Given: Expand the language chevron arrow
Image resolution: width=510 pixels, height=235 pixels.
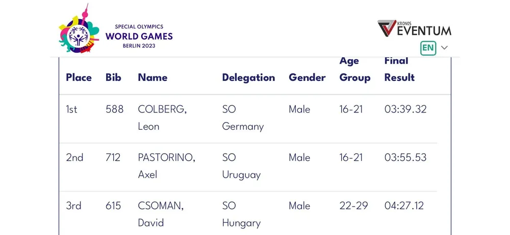Looking at the screenshot, I should tap(444, 48).
